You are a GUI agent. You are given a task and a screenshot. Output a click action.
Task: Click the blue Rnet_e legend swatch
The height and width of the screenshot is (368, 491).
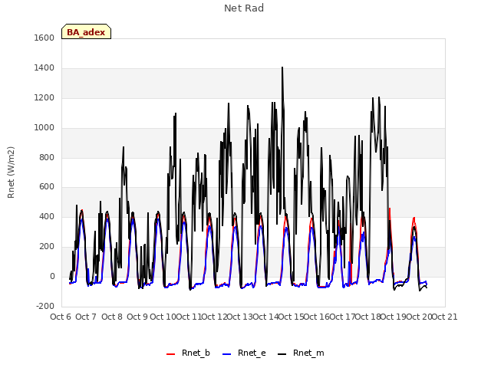click(x=227, y=354)
